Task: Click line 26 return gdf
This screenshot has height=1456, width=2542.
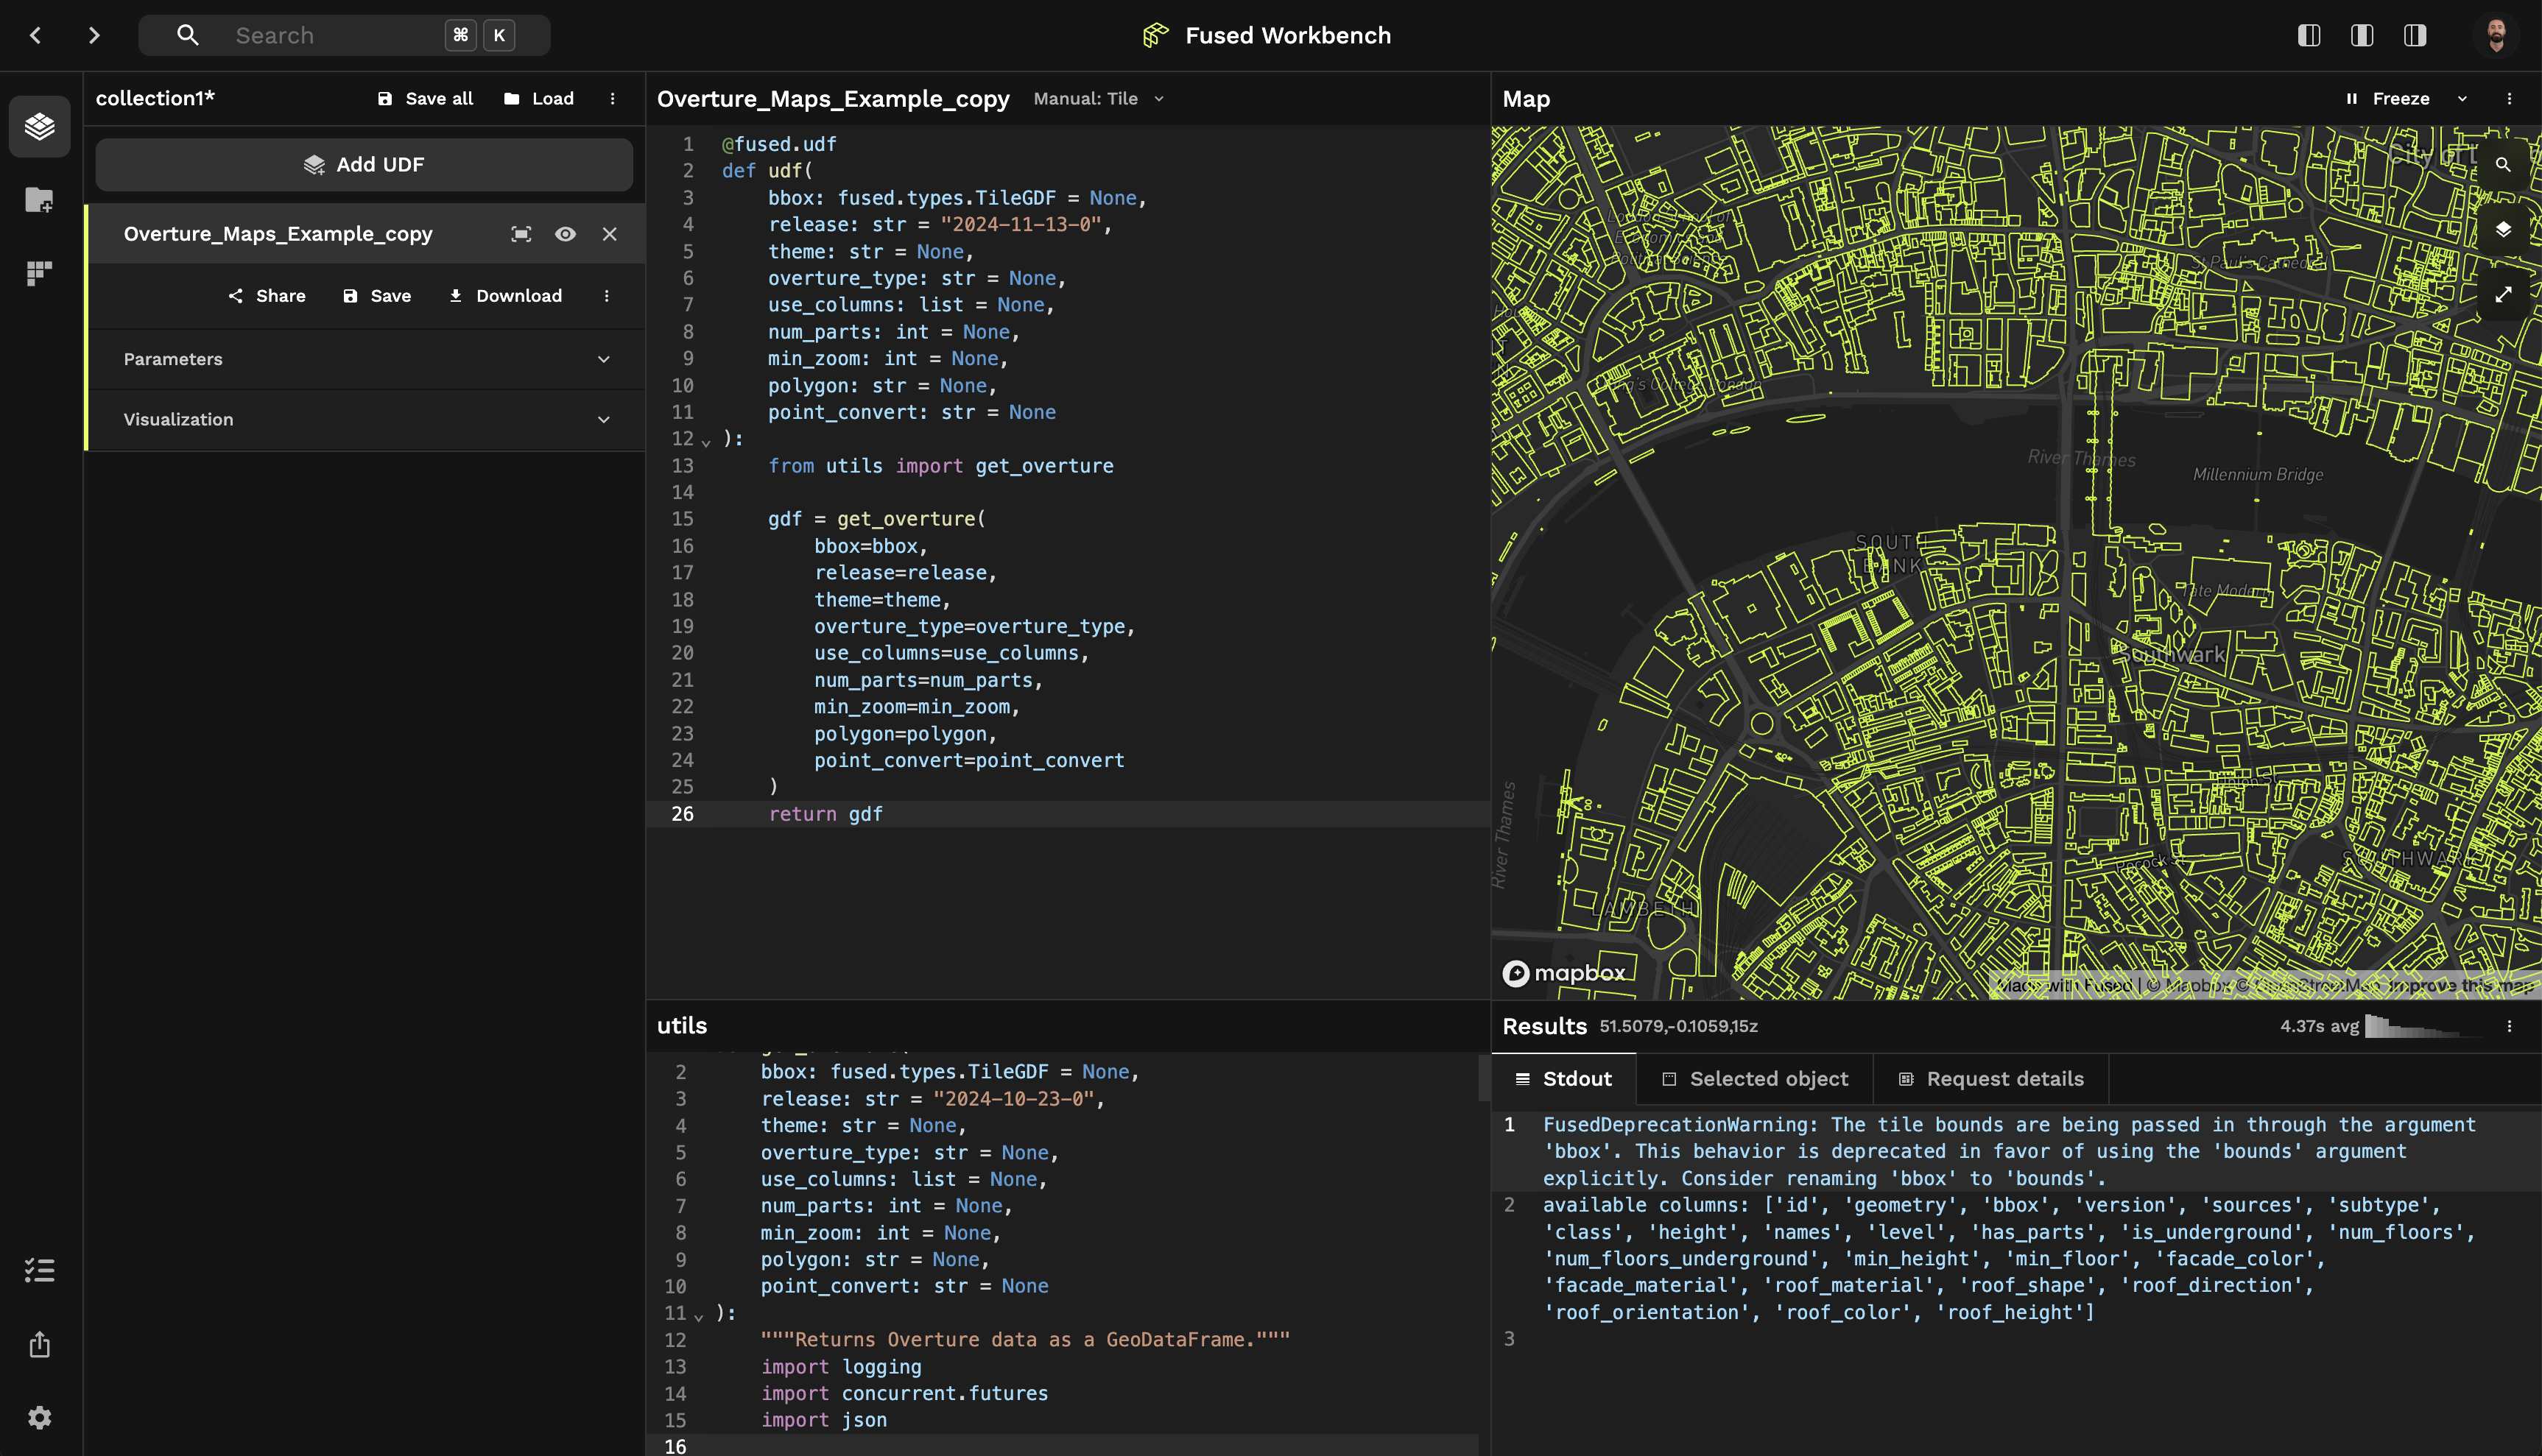Action: pos(825,814)
